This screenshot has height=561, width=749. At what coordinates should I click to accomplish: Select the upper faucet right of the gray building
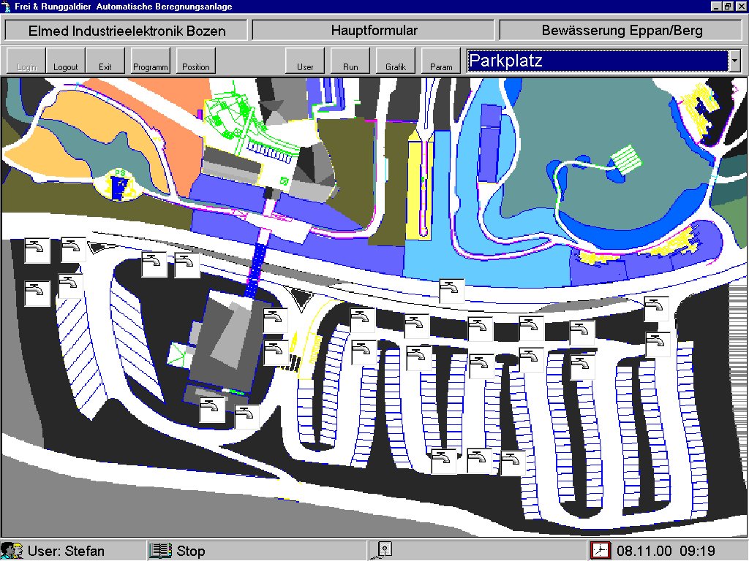click(x=276, y=321)
